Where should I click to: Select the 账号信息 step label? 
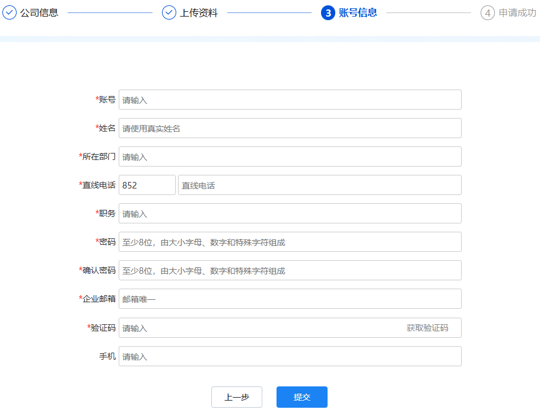coord(358,12)
